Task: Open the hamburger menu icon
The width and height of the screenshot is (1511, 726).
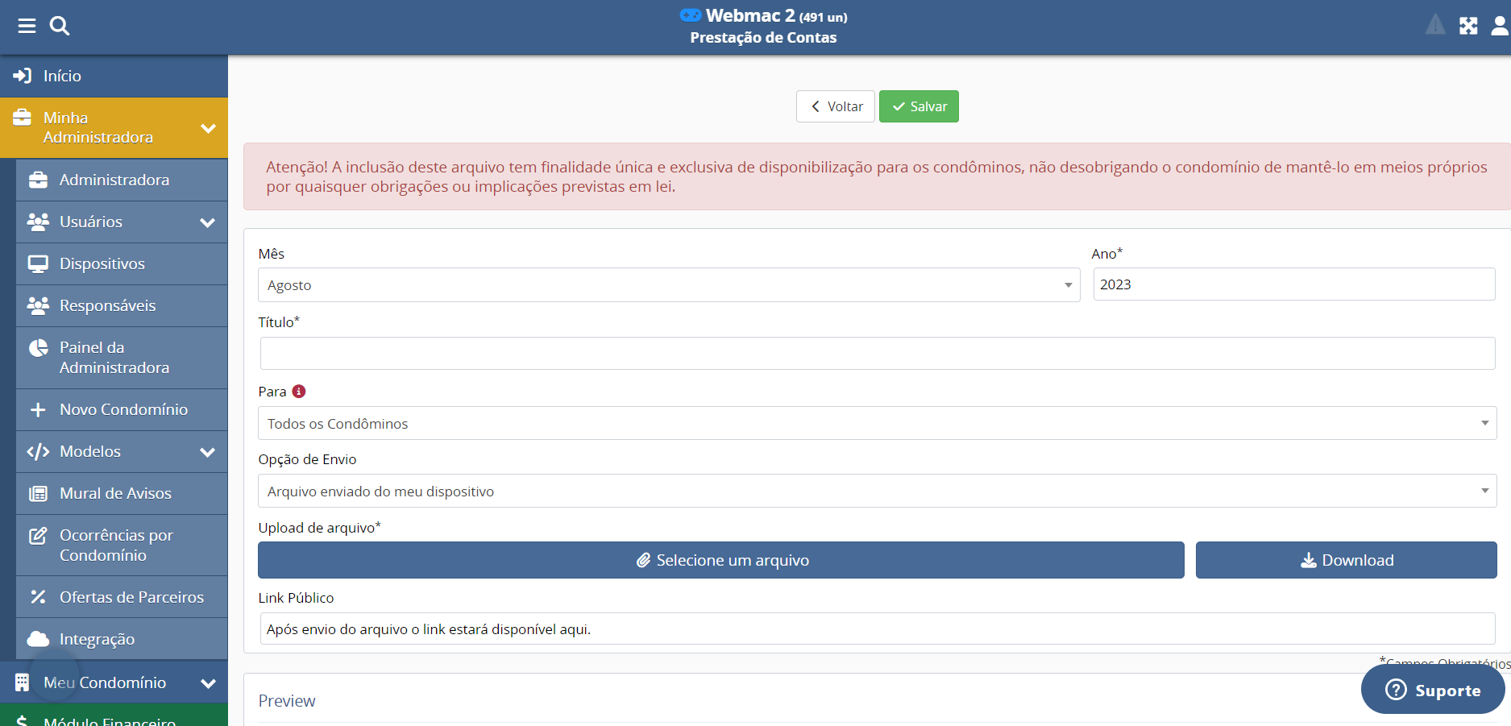Action: point(27,26)
